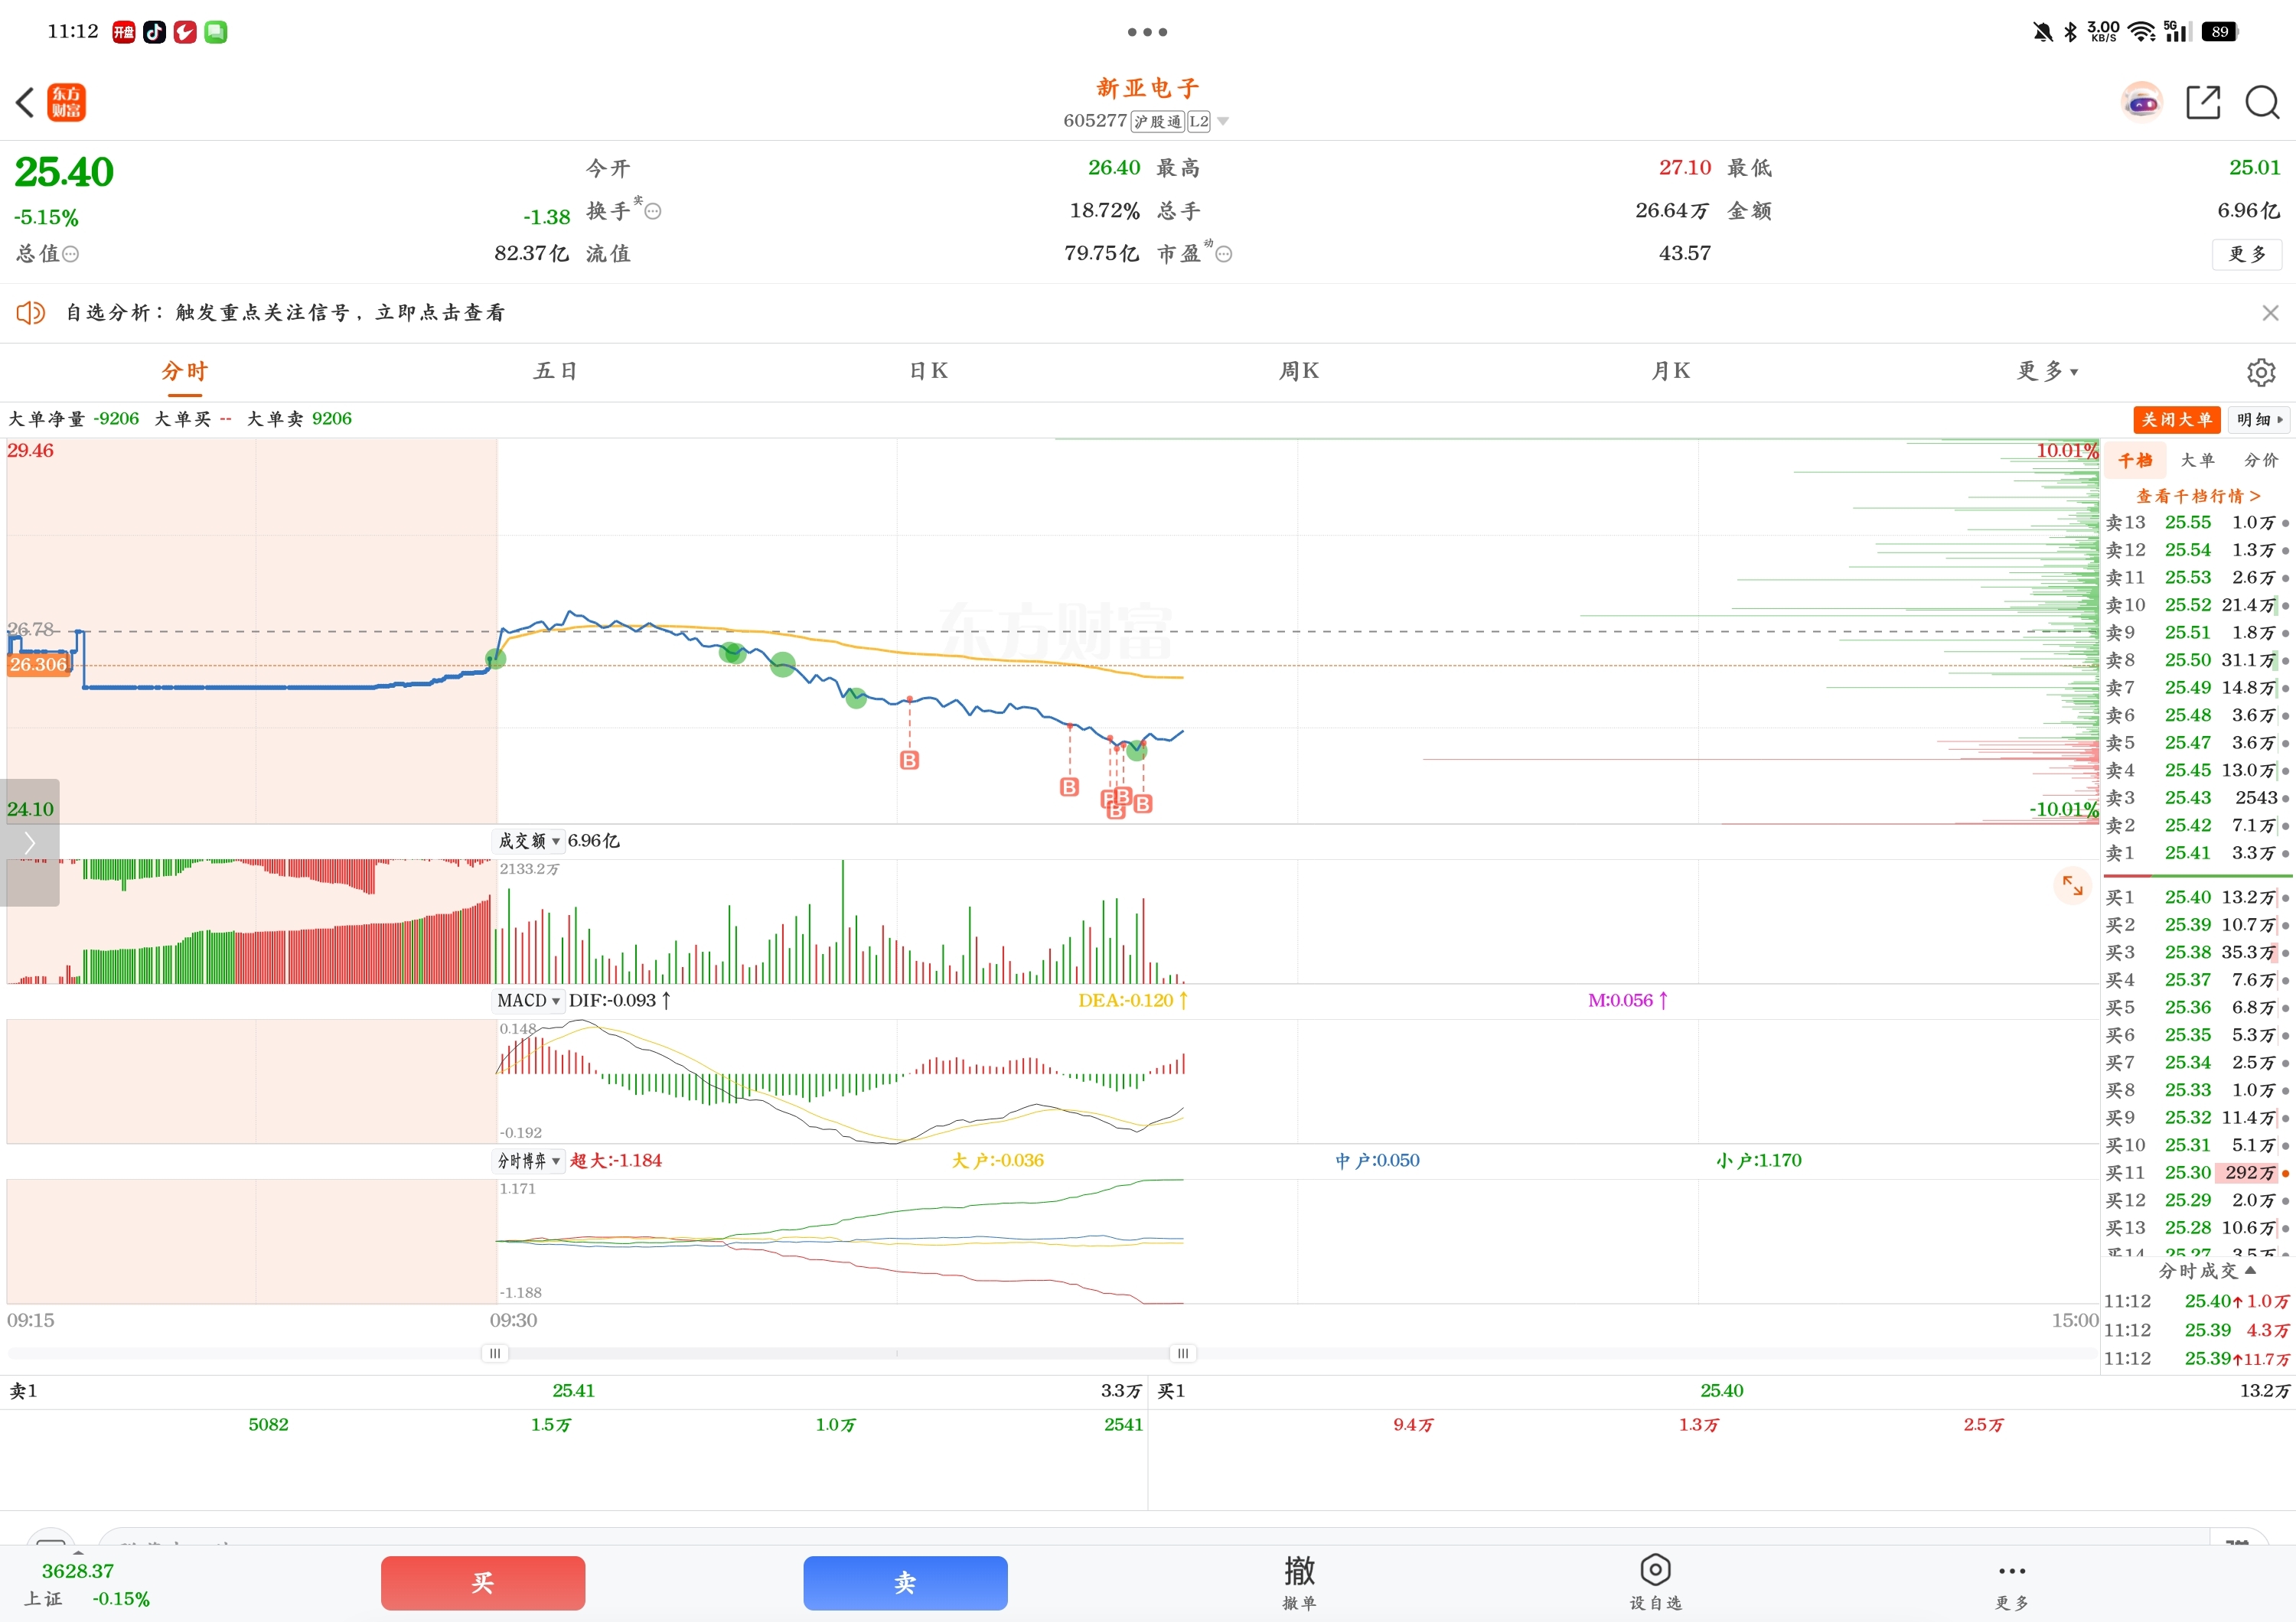Tap the blue 卖 sell button
The height and width of the screenshot is (1622, 2296).
pyautogui.click(x=905, y=1582)
